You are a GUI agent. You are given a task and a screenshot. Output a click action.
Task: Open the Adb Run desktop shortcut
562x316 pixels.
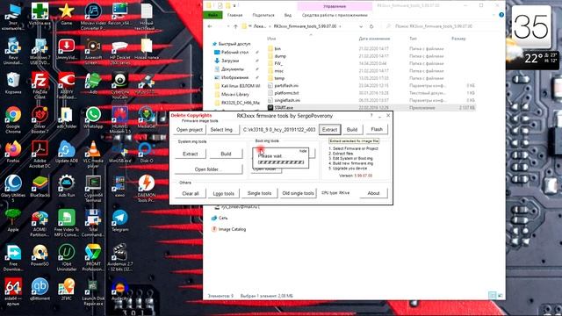(x=67, y=186)
